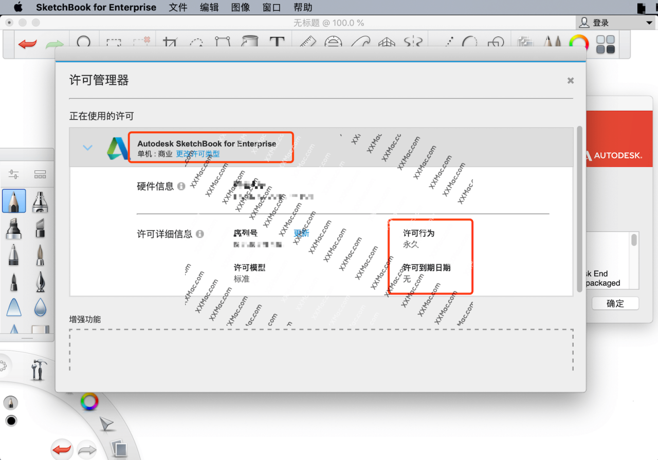Select the blue Hard cone eraser brush
Screen dimensions: 658x460
tap(14, 307)
